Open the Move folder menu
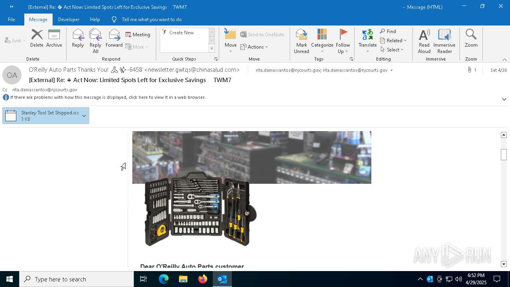This screenshot has width=510, height=287. (x=230, y=41)
